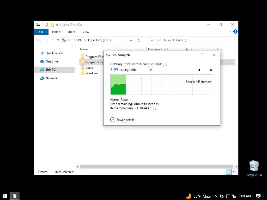The height and width of the screenshot is (200, 267).
Task: Click the muted volume tray icon
Action: click(234, 196)
